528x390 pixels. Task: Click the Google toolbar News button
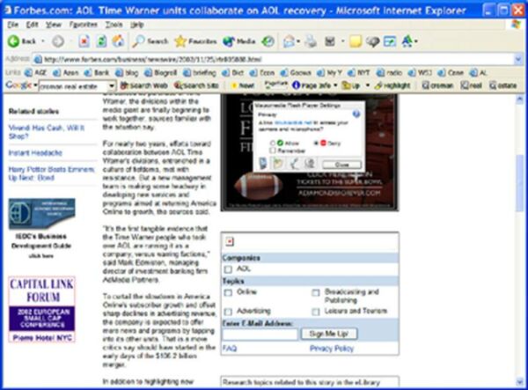point(243,85)
